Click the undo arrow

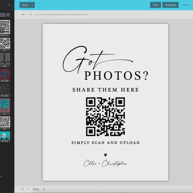[x=24, y=14]
